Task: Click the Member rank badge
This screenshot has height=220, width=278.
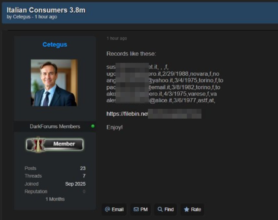Action: tap(54, 145)
